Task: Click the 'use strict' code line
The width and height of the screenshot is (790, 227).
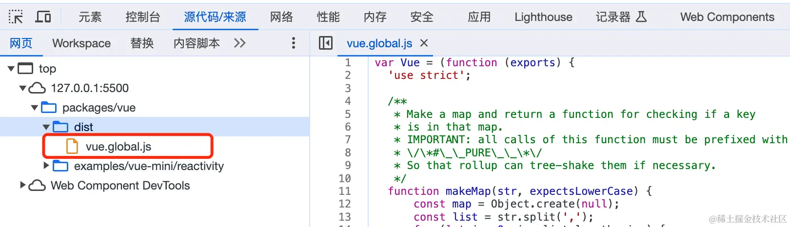Action: pos(429,76)
